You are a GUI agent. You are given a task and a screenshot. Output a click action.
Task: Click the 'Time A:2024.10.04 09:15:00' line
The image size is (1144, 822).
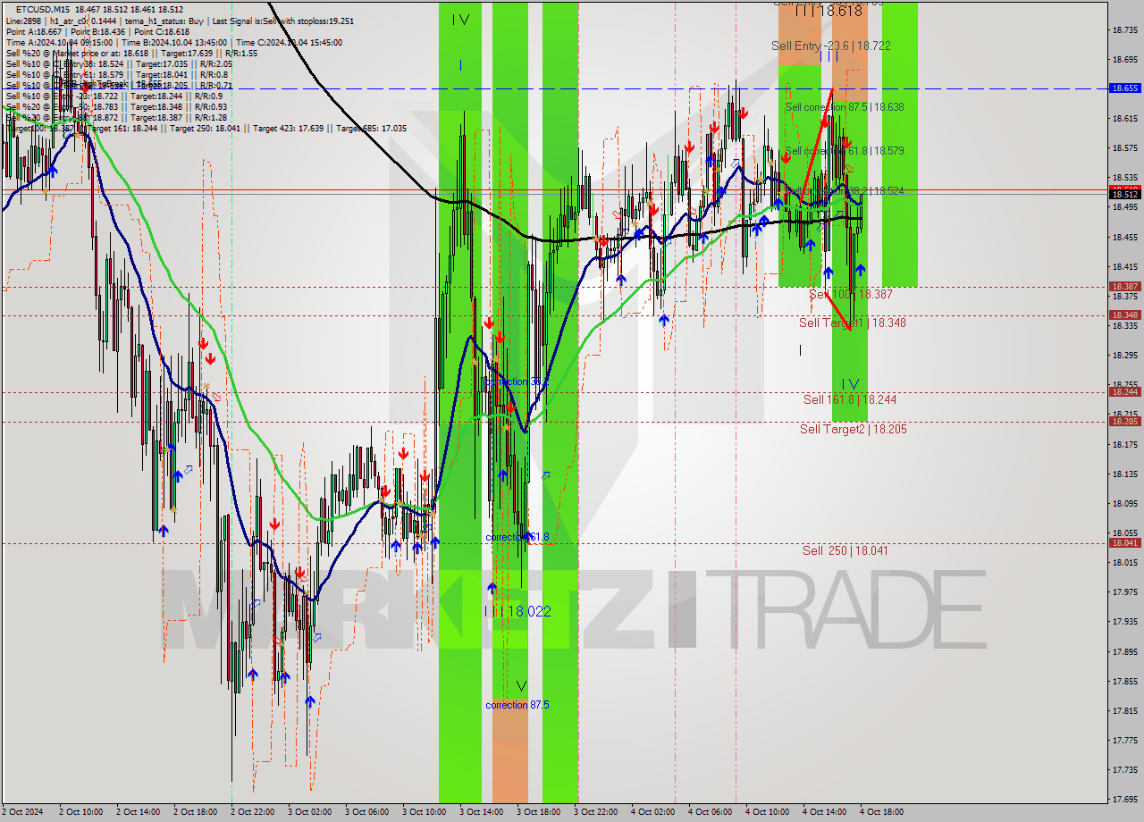(x=59, y=42)
